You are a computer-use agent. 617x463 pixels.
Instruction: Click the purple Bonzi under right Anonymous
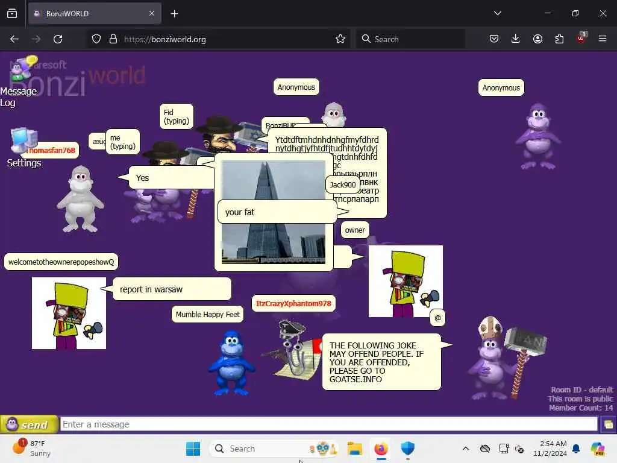click(538, 137)
